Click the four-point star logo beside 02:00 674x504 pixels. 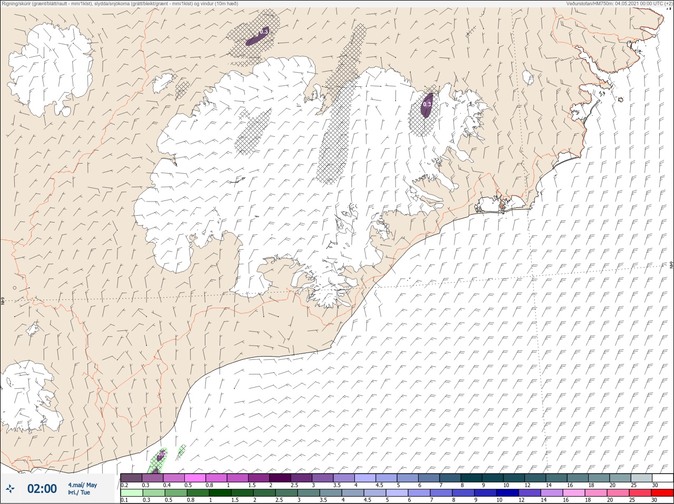pos(9,489)
